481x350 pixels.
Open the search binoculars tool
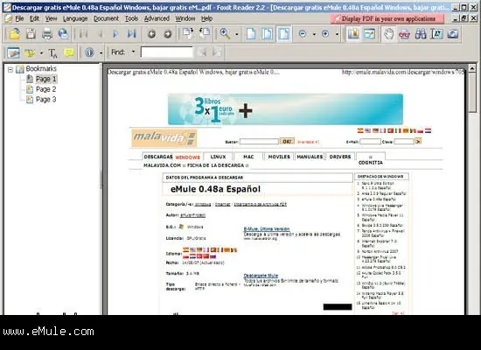pos(421,34)
